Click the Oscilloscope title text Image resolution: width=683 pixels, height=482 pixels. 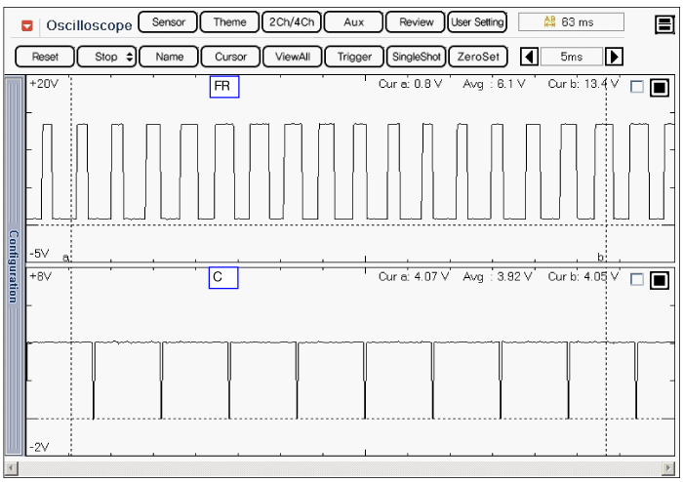tap(89, 25)
